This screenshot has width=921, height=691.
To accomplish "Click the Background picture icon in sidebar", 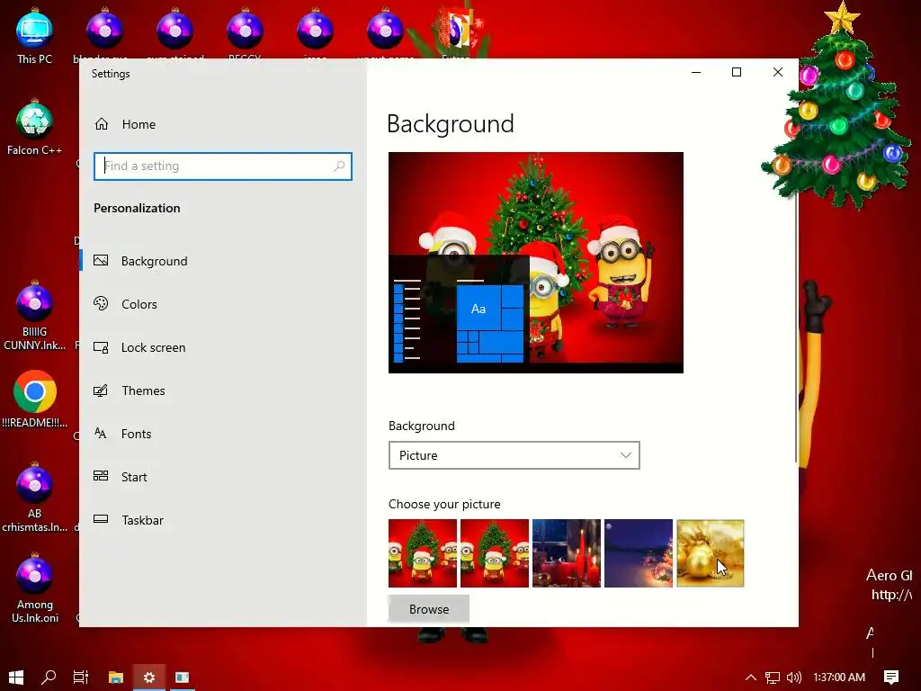I will click(101, 260).
